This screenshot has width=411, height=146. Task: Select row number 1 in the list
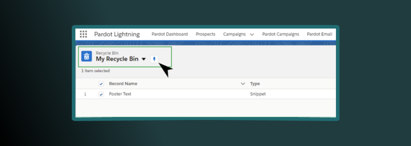tap(85, 94)
